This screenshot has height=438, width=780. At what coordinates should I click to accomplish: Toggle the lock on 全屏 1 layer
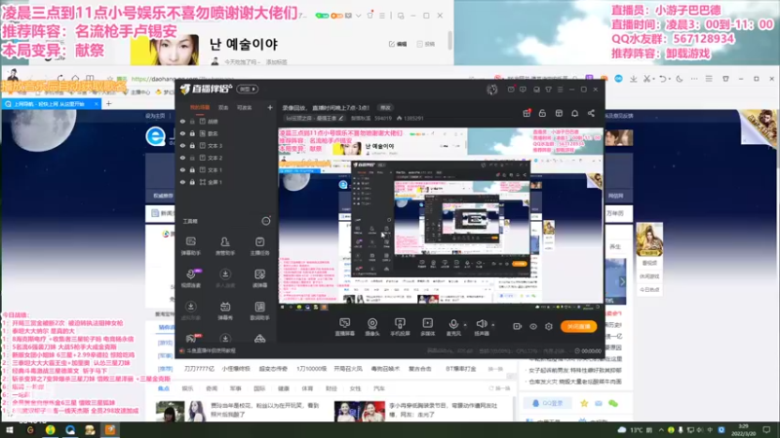[x=192, y=182]
